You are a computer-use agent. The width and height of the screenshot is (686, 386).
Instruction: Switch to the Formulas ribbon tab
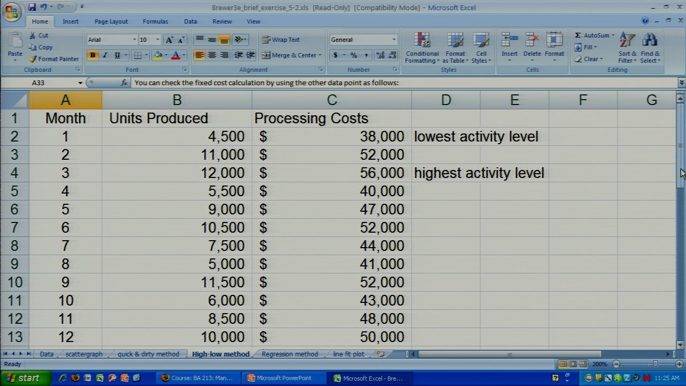[x=155, y=21]
